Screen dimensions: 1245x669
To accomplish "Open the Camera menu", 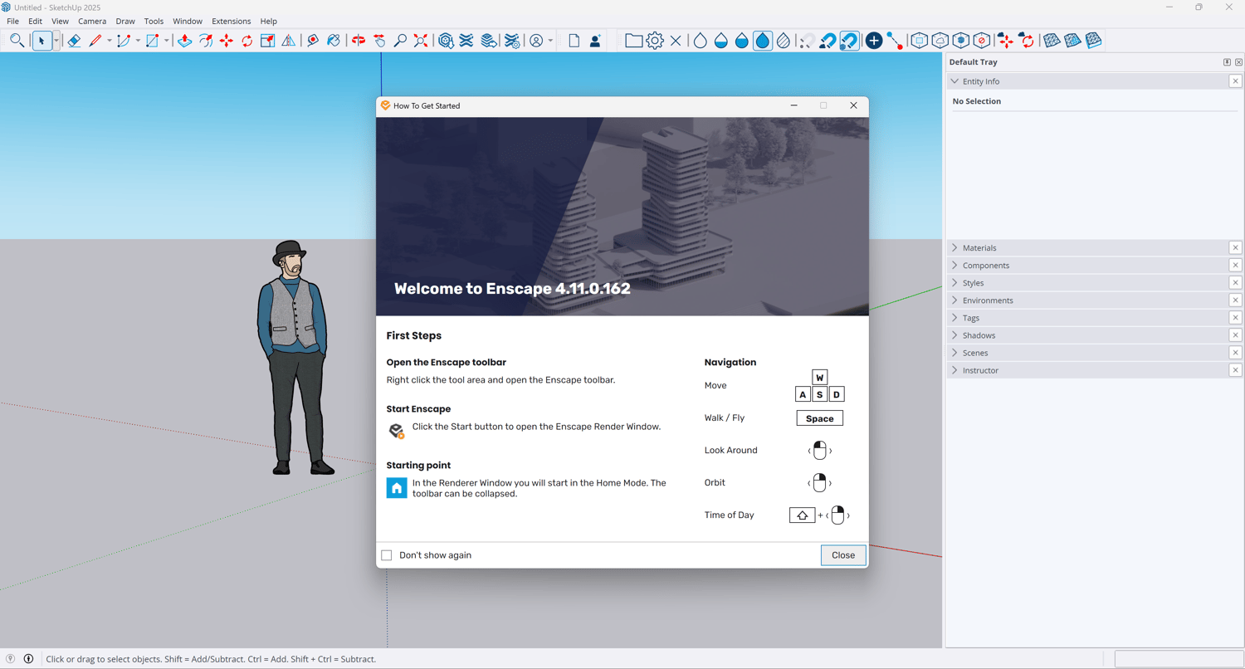I will pos(92,21).
